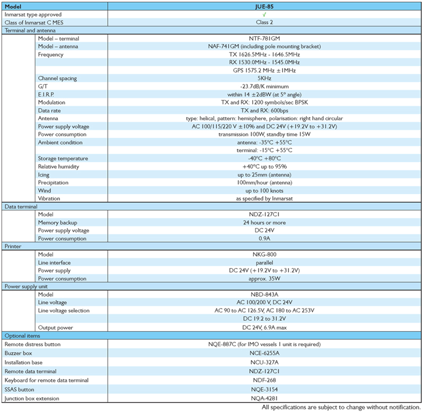Click the "Modulation" label
The width and height of the screenshot is (424, 412).
click(51, 102)
